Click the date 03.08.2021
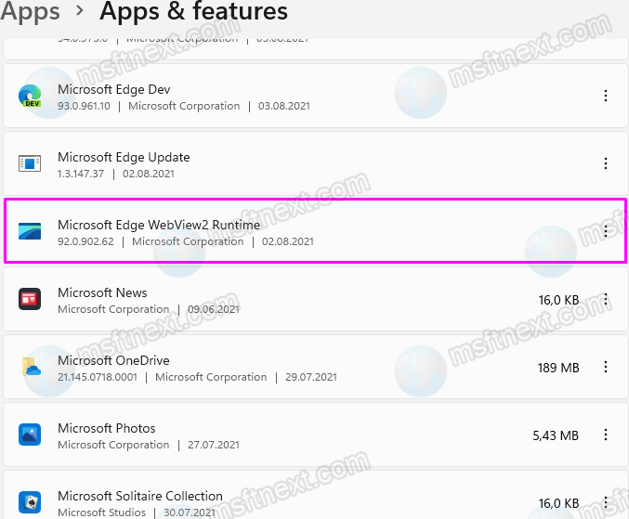The width and height of the screenshot is (629, 519). click(x=284, y=106)
